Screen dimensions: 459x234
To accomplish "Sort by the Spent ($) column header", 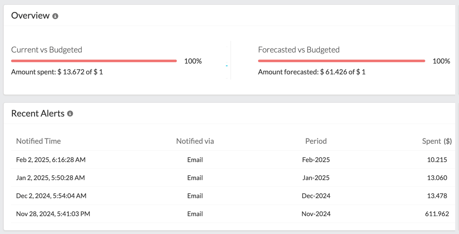I will [x=436, y=141].
